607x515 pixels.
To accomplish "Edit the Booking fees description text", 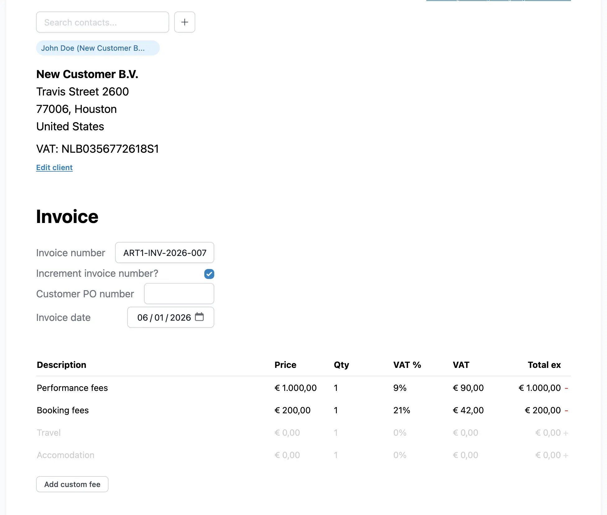I will [x=63, y=410].
